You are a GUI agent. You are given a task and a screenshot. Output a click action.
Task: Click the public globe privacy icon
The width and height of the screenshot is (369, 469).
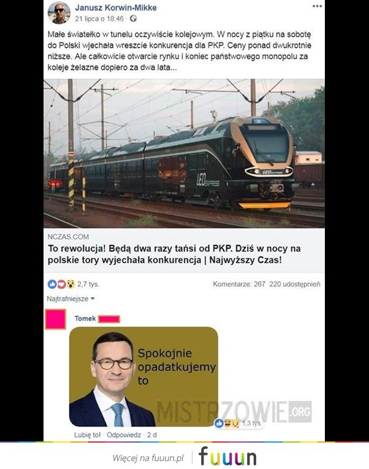[x=133, y=18]
